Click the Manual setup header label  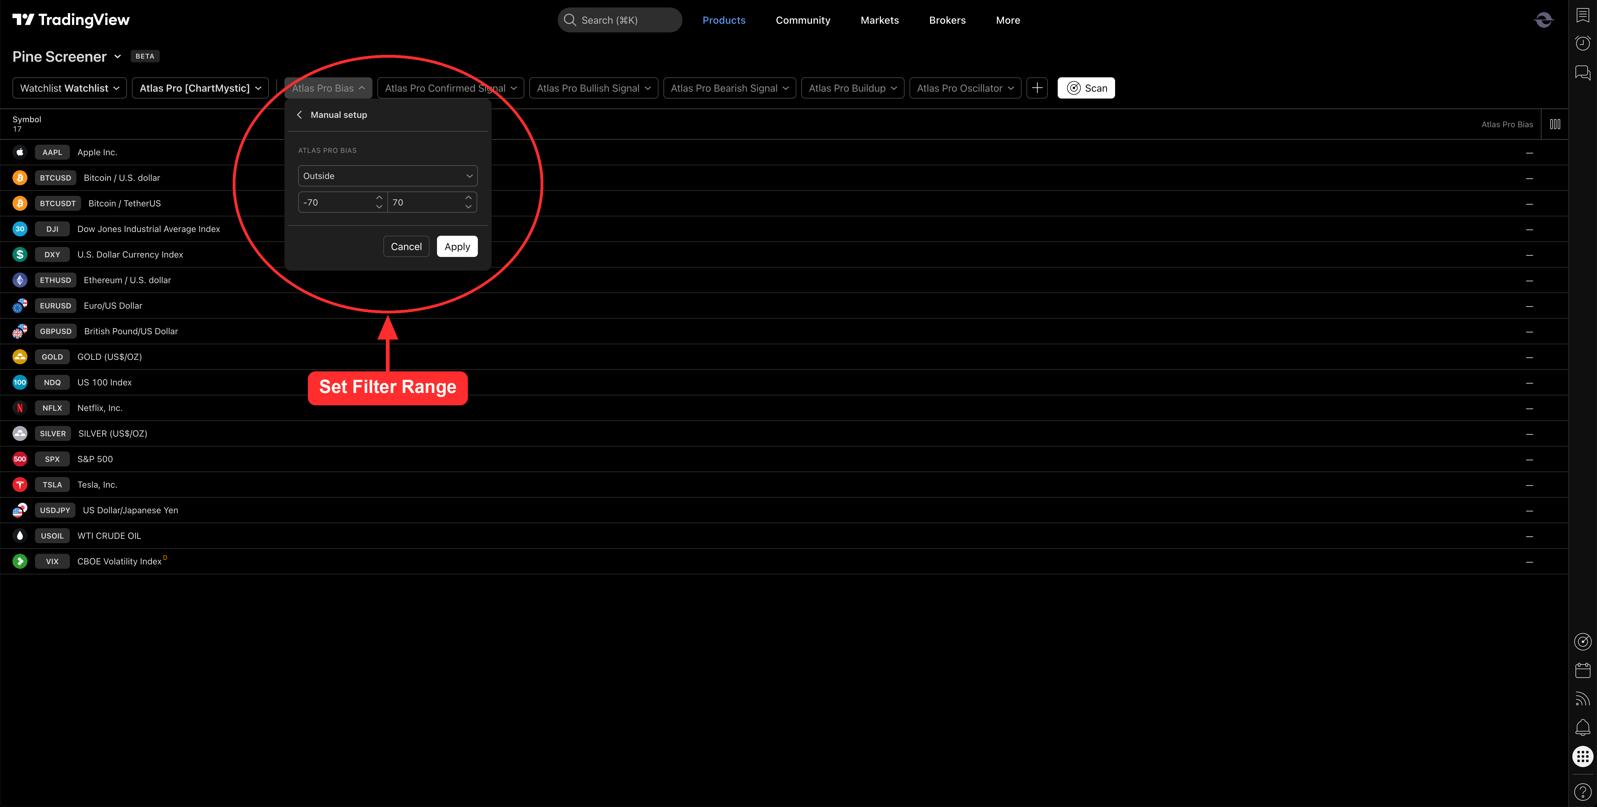[x=338, y=115]
